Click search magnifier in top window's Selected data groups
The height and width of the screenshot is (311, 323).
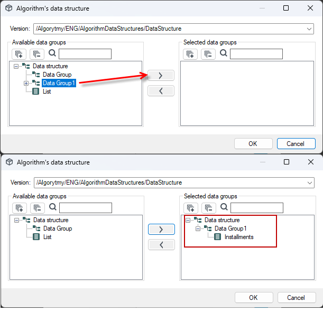pos(224,53)
